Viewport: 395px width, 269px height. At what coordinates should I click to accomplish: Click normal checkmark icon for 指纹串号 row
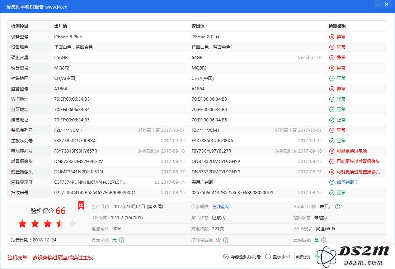click(332, 193)
